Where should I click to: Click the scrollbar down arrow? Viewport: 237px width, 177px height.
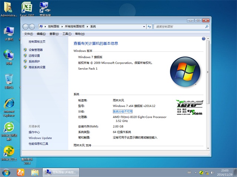[x=208, y=148]
